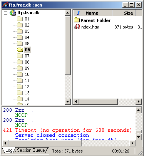Select the index.htm file name
The height and width of the screenshot is (156, 144).
pos(90,27)
